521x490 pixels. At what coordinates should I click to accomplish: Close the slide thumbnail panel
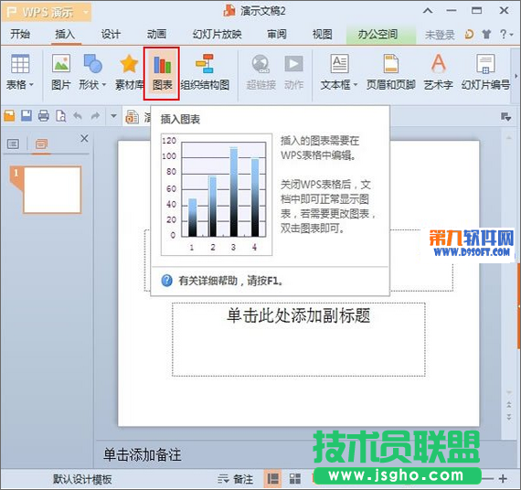[x=84, y=138]
